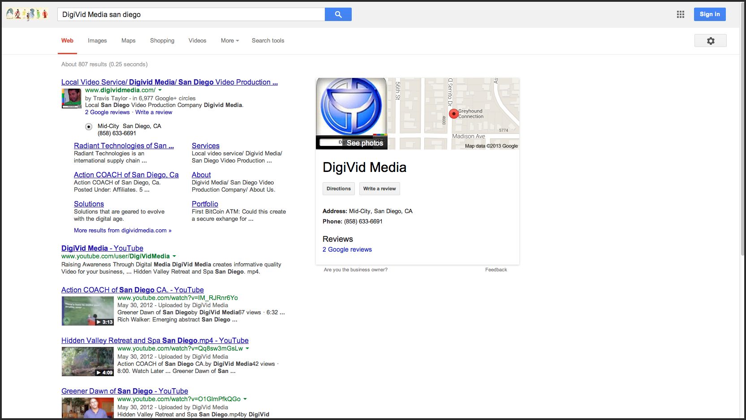Click the (858) 633-6691 phone in panel
Viewport: 746px width, 420px height.
(x=363, y=222)
